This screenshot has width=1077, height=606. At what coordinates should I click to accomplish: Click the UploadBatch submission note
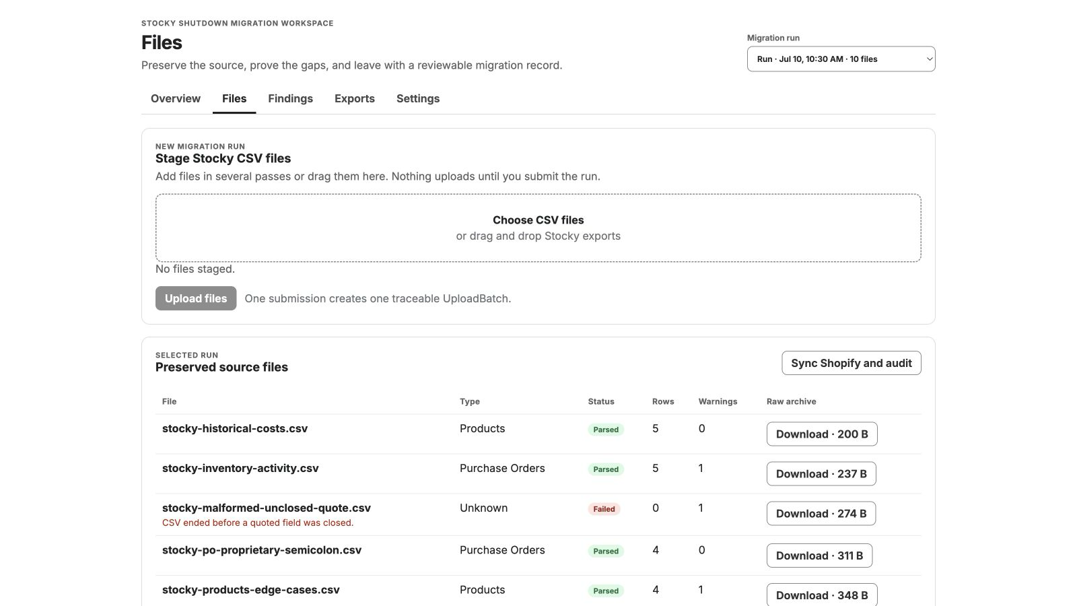click(378, 298)
